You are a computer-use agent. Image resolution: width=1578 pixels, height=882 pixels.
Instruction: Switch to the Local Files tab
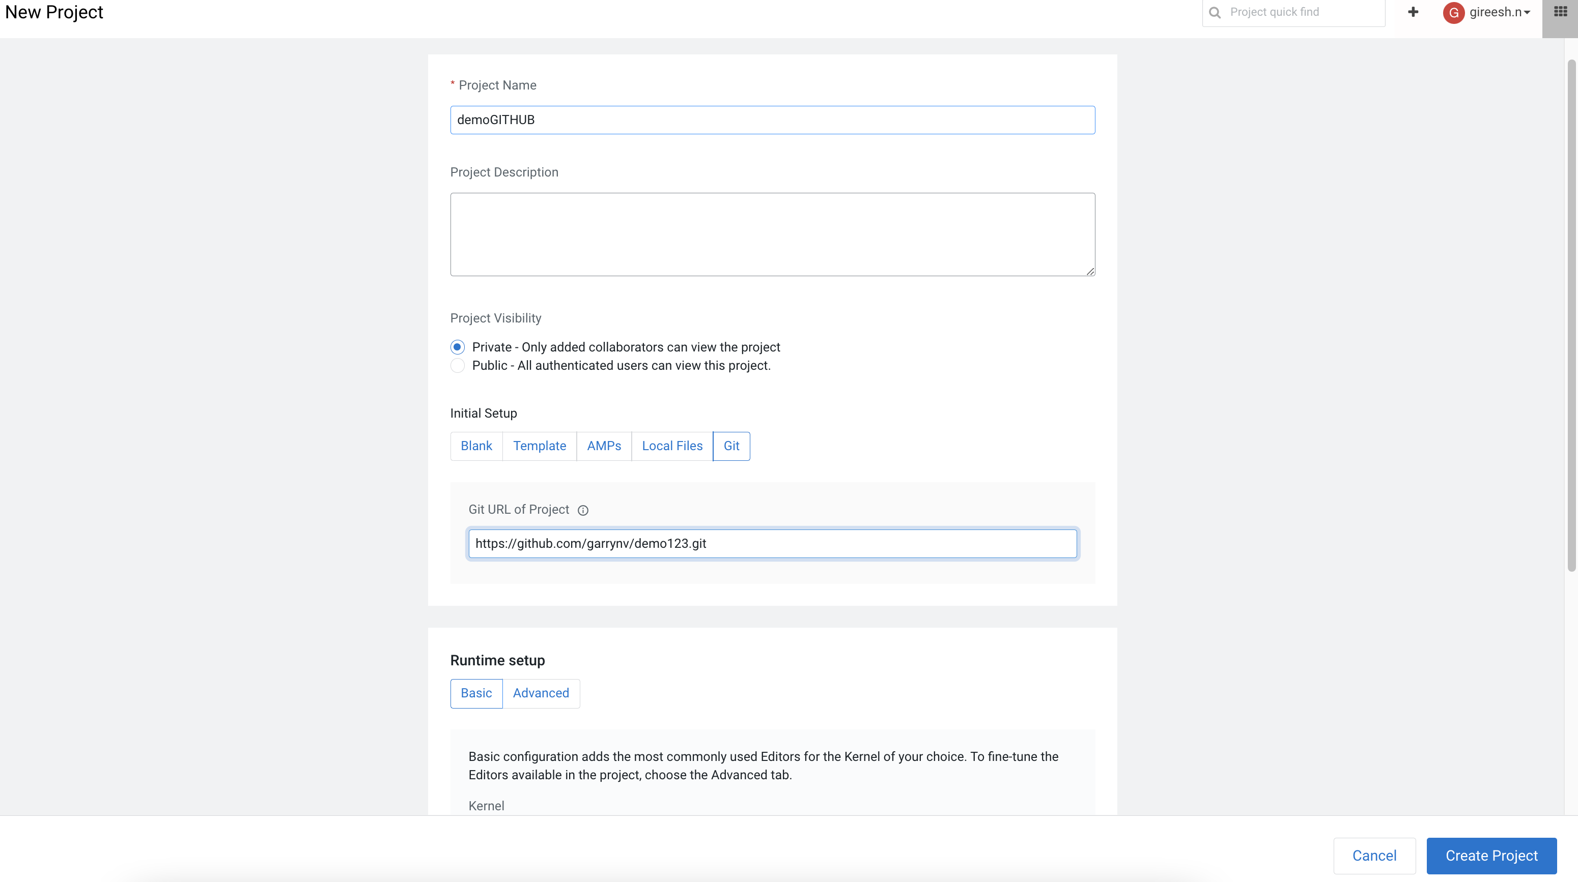(671, 446)
